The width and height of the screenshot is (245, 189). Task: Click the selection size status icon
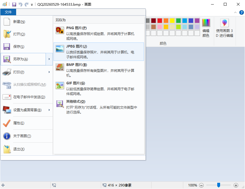(54, 185)
